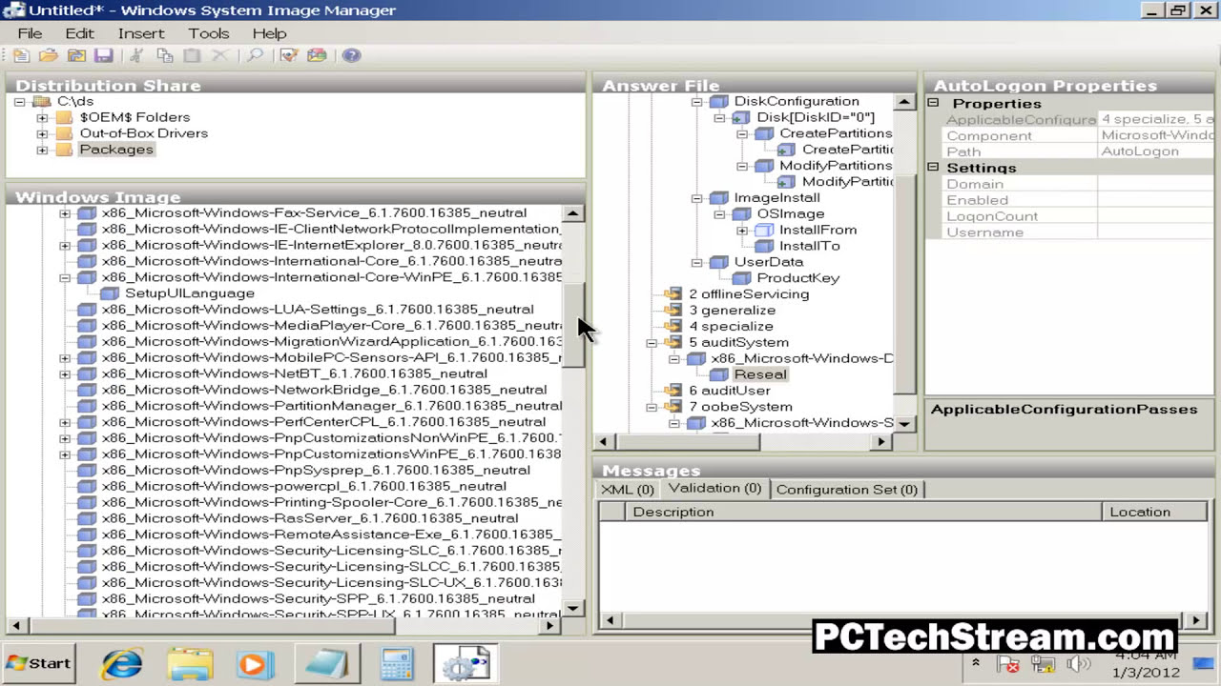The image size is (1221, 686).
Task: Save the answer file with floppy icon
Action: point(103,55)
